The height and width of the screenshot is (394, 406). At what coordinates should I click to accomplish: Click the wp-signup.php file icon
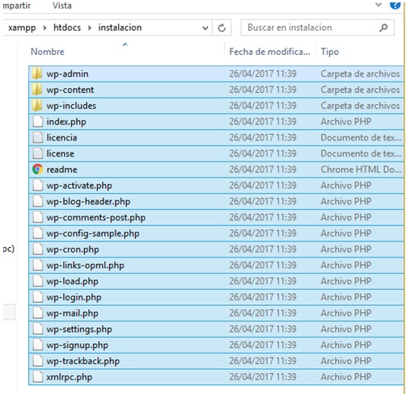point(37,345)
